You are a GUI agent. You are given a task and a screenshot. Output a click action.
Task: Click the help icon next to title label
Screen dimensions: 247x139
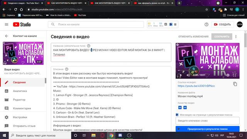[88, 46]
